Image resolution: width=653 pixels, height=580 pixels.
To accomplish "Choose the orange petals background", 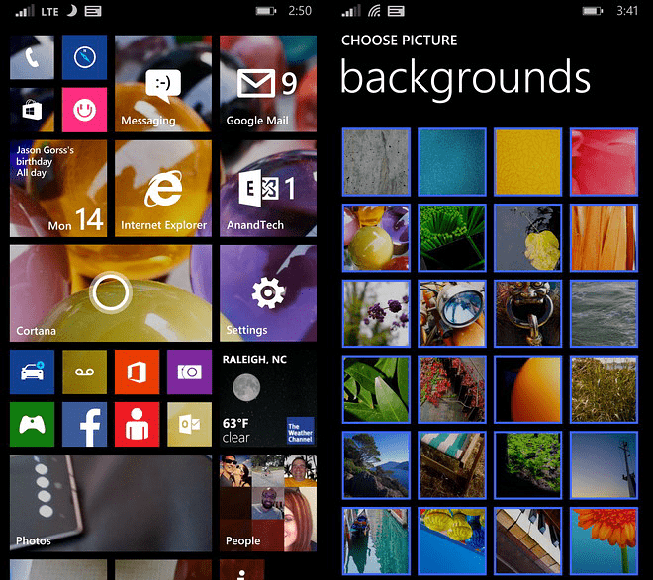I will (x=604, y=237).
